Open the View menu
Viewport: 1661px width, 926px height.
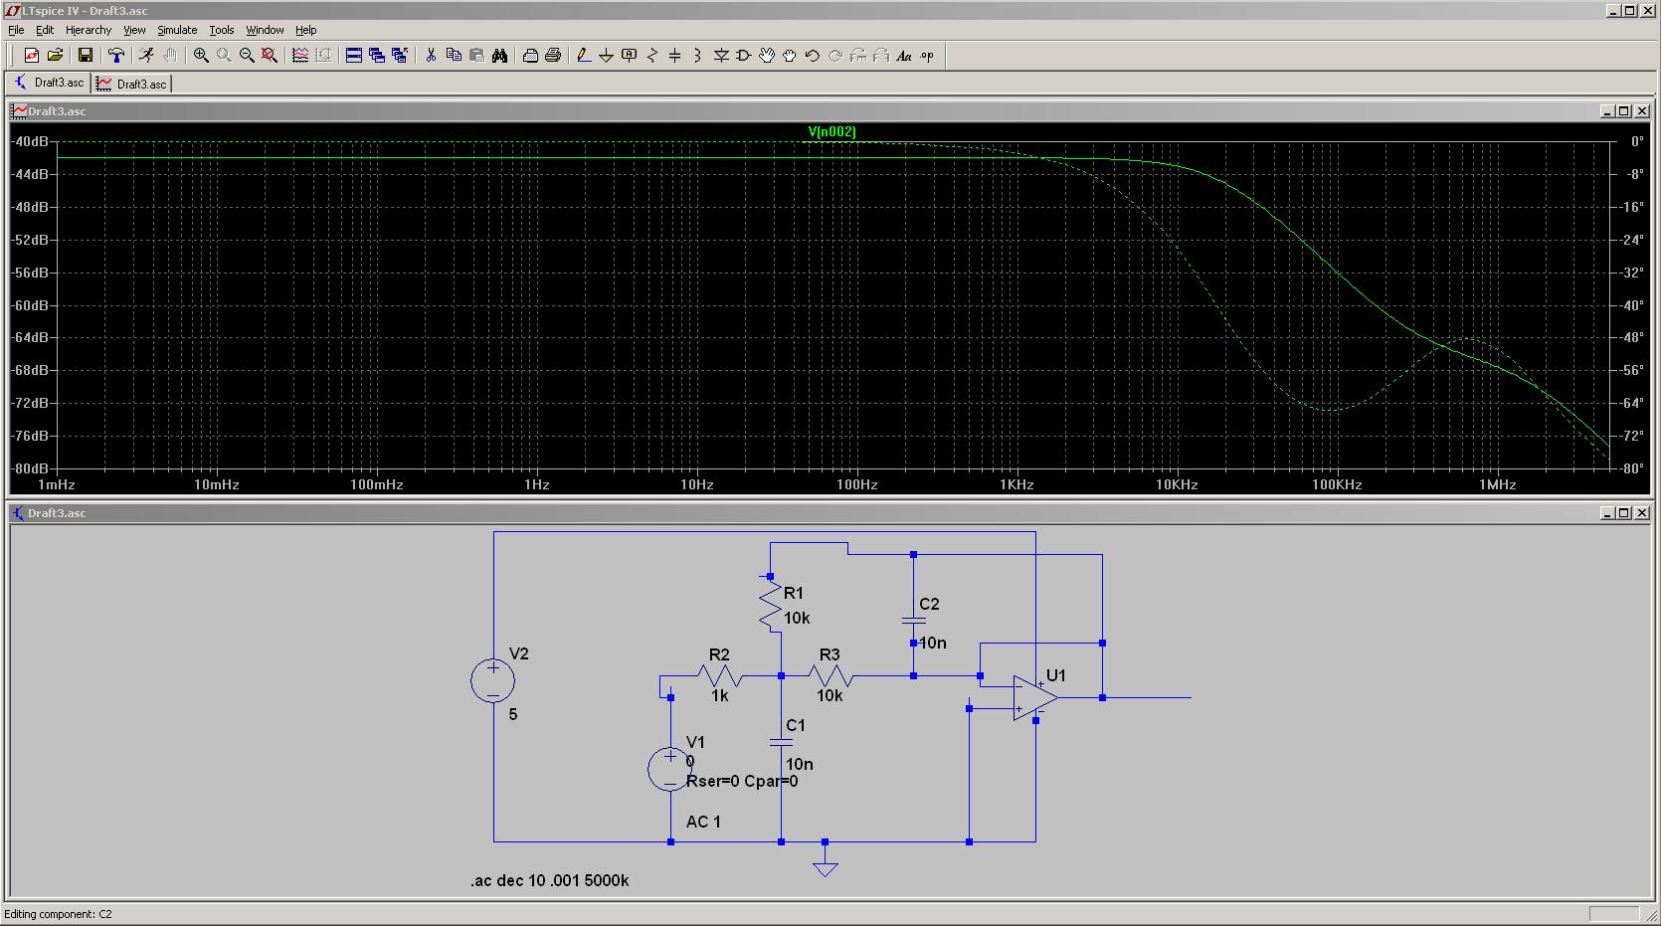pos(134,30)
